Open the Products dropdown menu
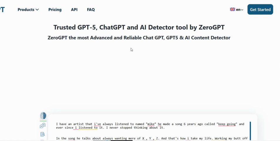The width and height of the screenshot is (280, 141). pyautogui.click(x=28, y=10)
